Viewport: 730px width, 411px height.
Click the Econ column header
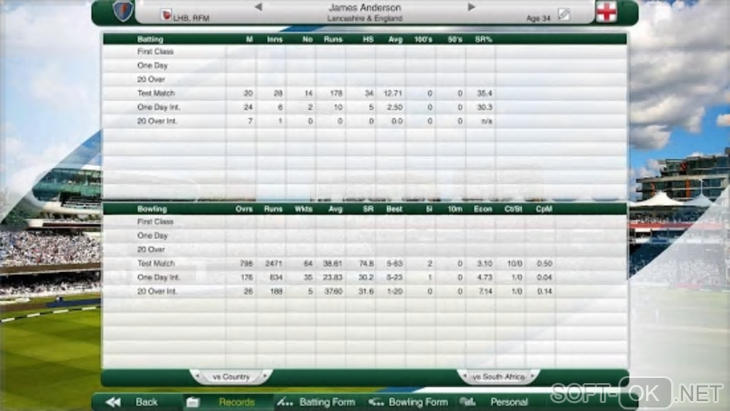click(x=483, y=209)
